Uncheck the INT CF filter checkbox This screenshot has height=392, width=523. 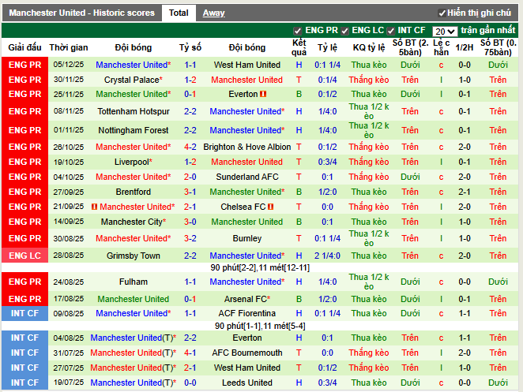390,31
